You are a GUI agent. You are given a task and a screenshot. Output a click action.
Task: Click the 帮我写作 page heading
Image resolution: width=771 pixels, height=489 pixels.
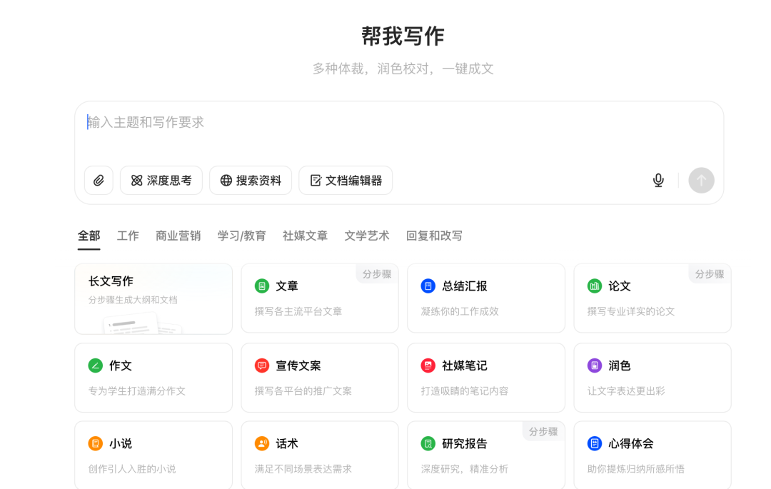click(403, 36)
